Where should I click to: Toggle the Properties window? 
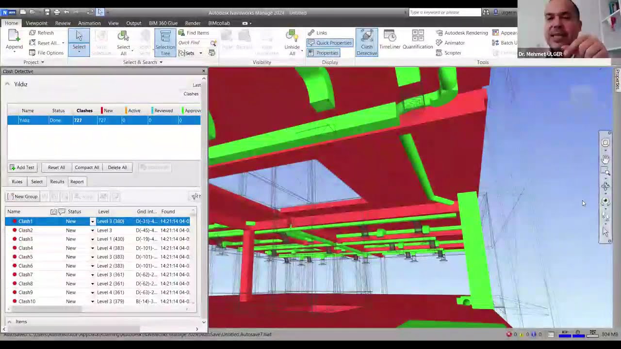323,53
